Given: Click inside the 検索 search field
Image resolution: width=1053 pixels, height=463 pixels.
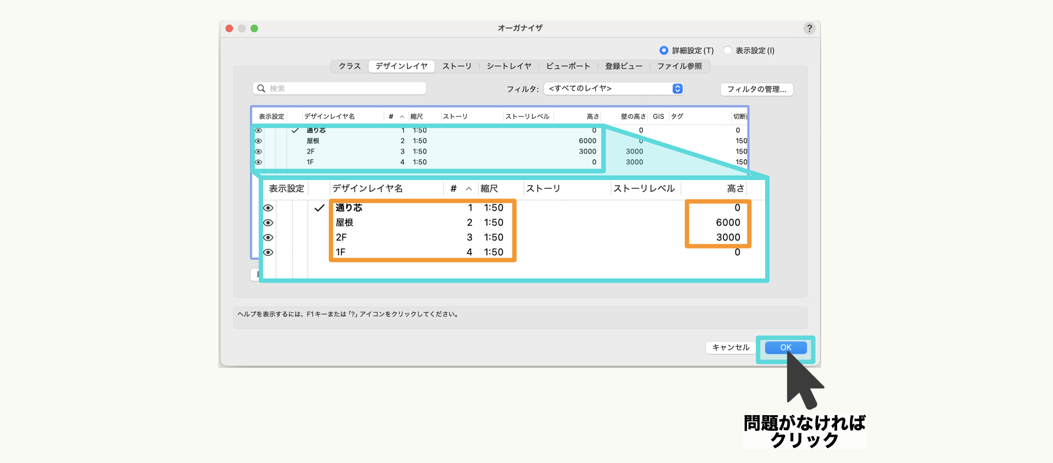Looking at the screenshot, I should click(345, 88).
